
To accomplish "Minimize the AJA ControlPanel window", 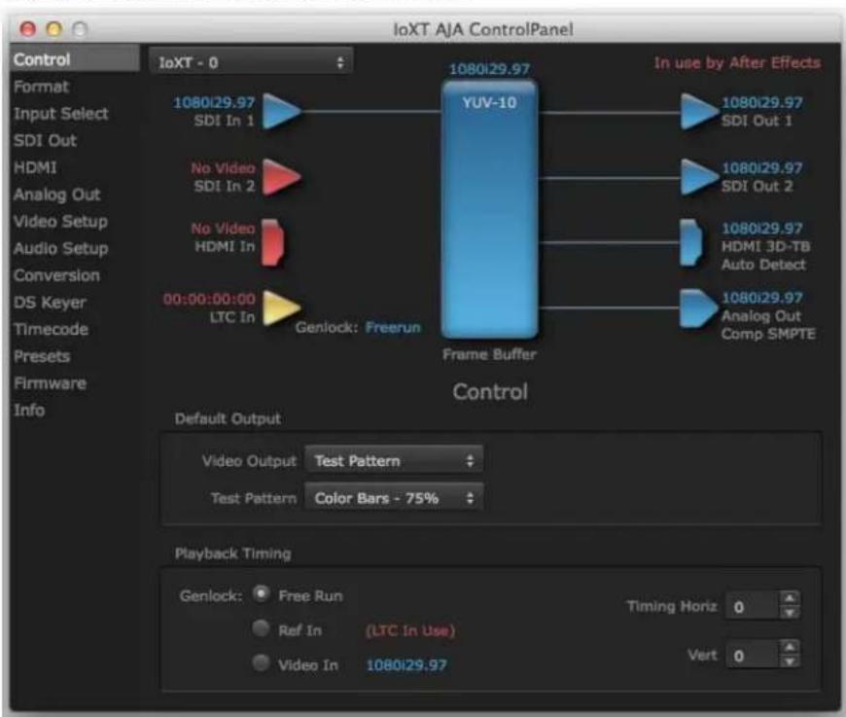I will point(53,28).
